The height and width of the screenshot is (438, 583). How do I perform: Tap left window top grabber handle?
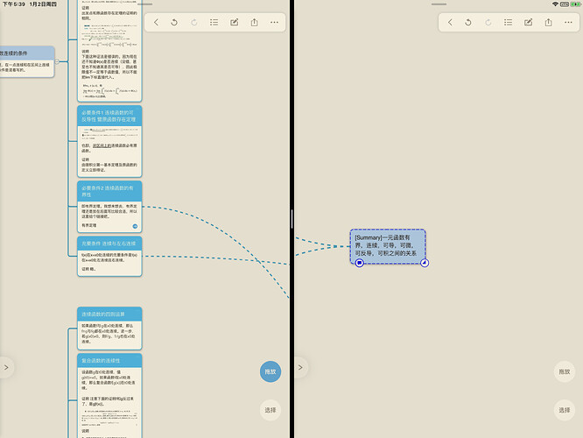point(144,4)
